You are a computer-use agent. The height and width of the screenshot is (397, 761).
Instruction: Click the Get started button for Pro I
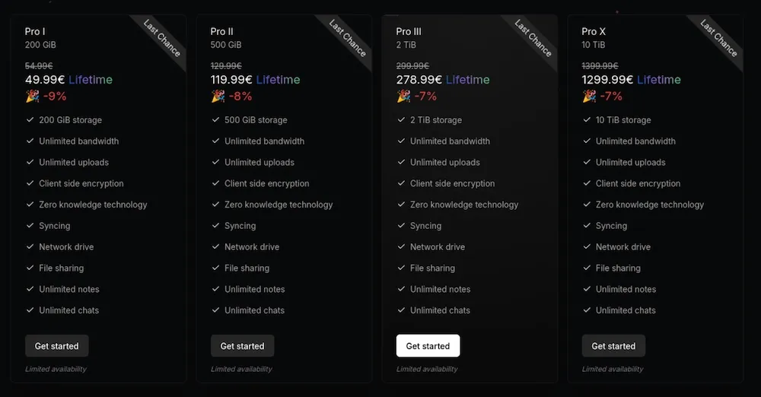coord(57,346)
